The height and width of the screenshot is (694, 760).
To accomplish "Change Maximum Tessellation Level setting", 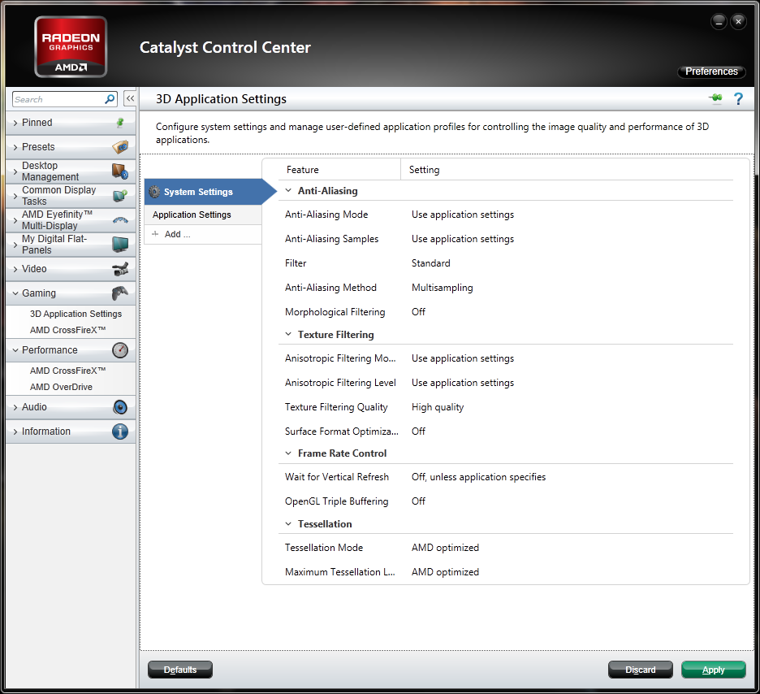I will point(445,572).
